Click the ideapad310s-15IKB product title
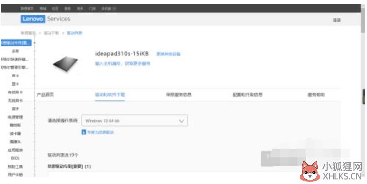The width and height of the screenshot is (367, 184). coord(122,53)
